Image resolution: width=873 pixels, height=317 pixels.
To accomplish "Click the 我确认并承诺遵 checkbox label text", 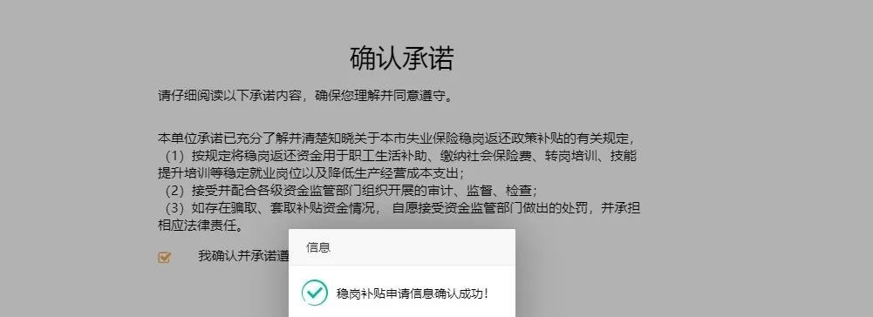I will click(x=244, y=256).
